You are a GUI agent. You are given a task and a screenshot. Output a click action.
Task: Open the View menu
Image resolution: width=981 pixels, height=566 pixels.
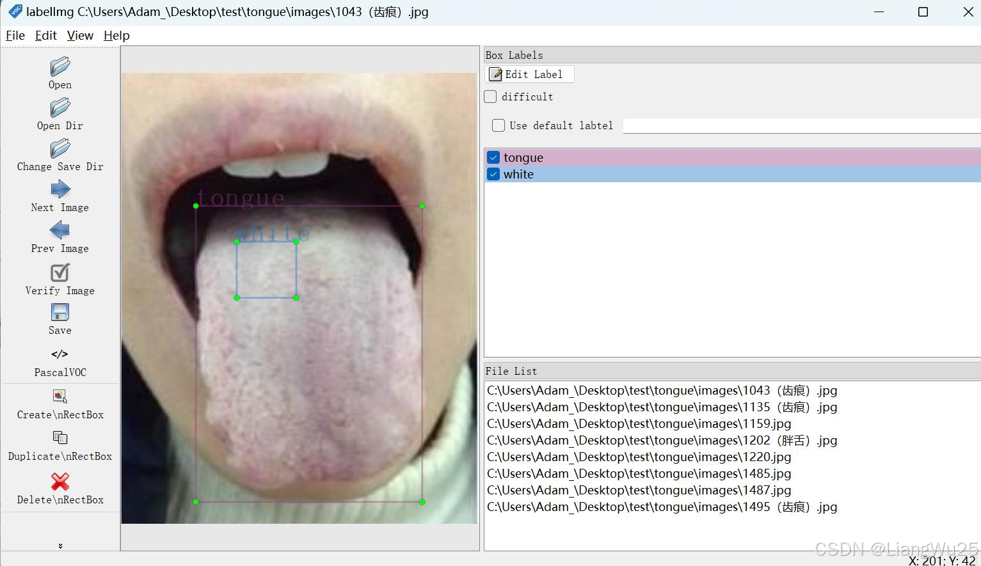click(x=80, y=35)
